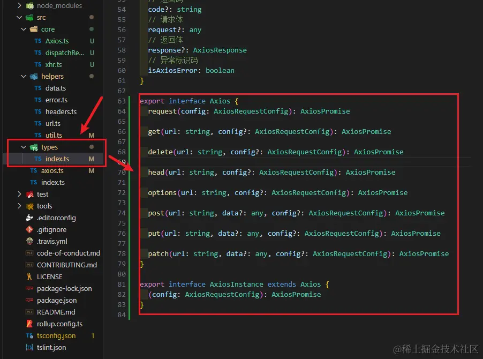Collapse the core folder chevron

24,29
